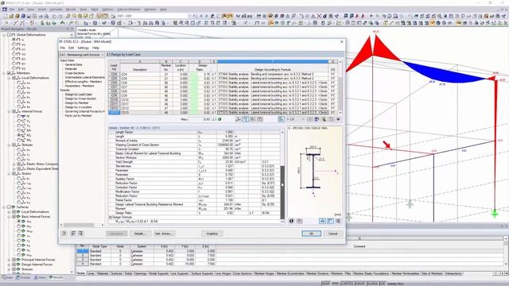Click the Open file icon in main toolbar
This screenshot has width=509, height=286.
[11, 16]
